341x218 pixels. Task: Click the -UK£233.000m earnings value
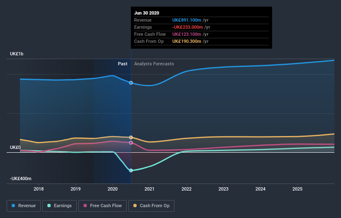pyautogui.click(x=187, y=27)
